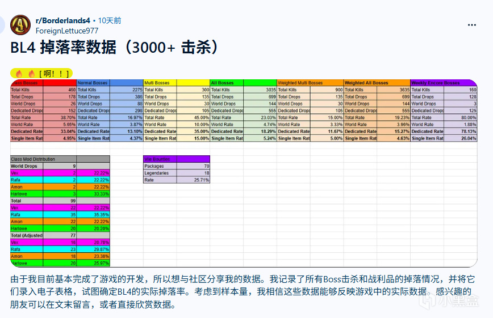Viewport: 493px width, 318px height.
Task: Select the 18.29% dedicated rate cell
Action: coord(260,131)
